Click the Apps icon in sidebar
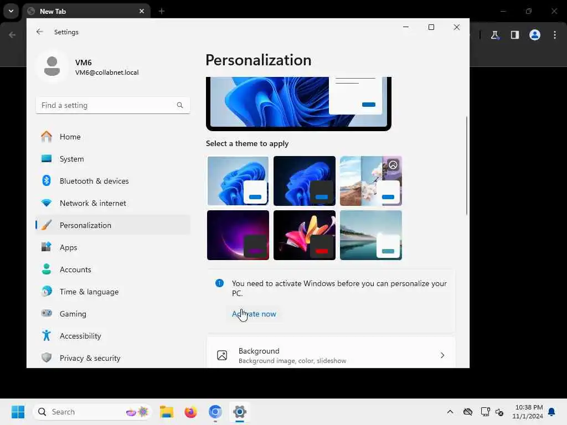This screenshot has height=425, width=567. [x=47, y=247]
